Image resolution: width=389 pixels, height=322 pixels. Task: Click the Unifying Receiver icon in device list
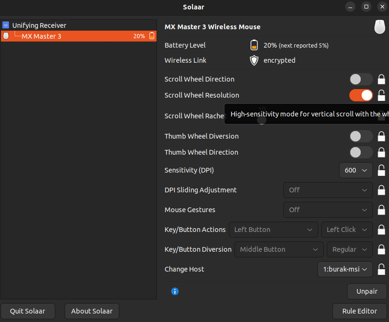pos(6,25)
